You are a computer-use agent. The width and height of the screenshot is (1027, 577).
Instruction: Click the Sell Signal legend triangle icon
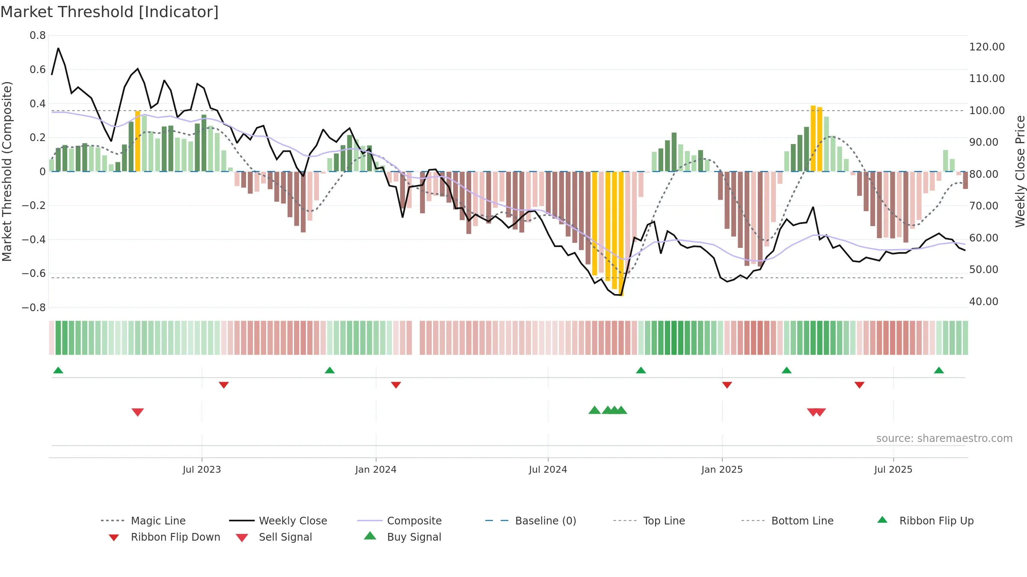pos(242,538)
